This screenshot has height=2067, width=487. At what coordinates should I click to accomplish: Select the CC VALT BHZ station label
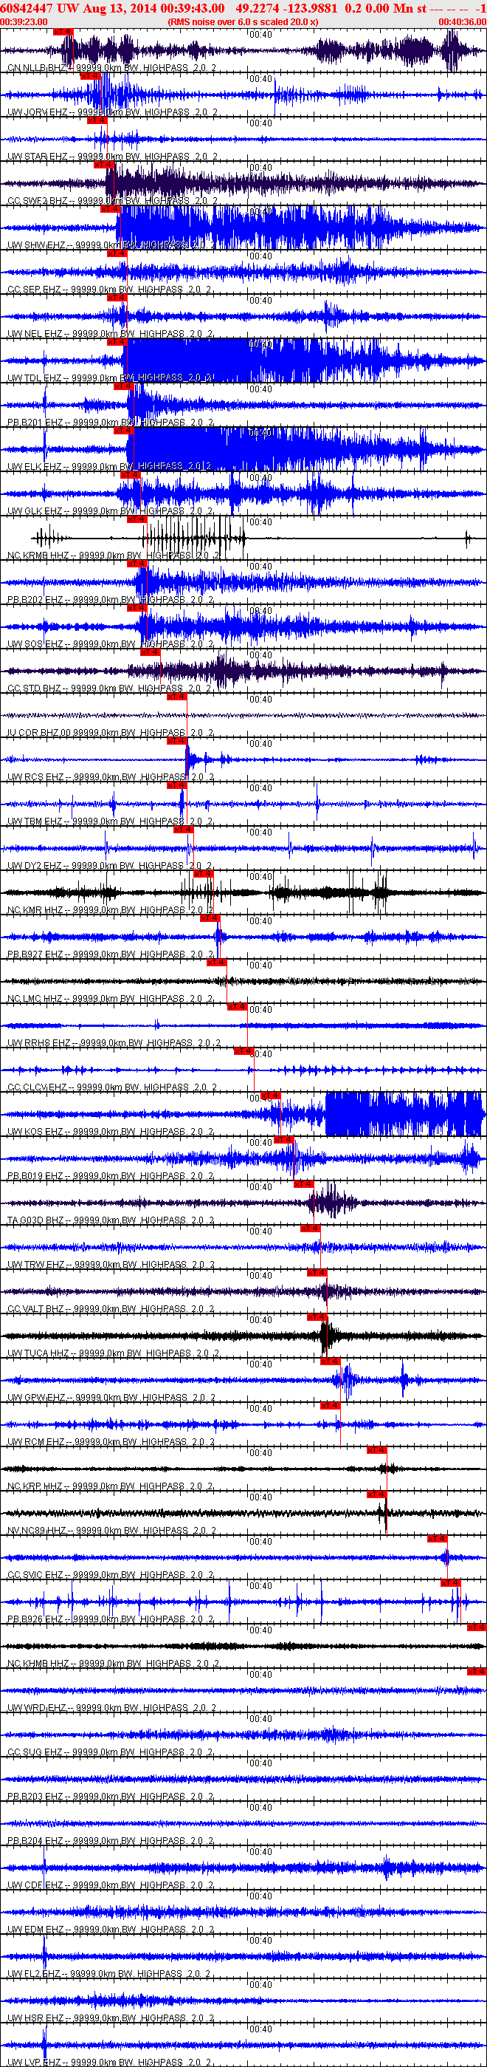(x=111, y=1309)
